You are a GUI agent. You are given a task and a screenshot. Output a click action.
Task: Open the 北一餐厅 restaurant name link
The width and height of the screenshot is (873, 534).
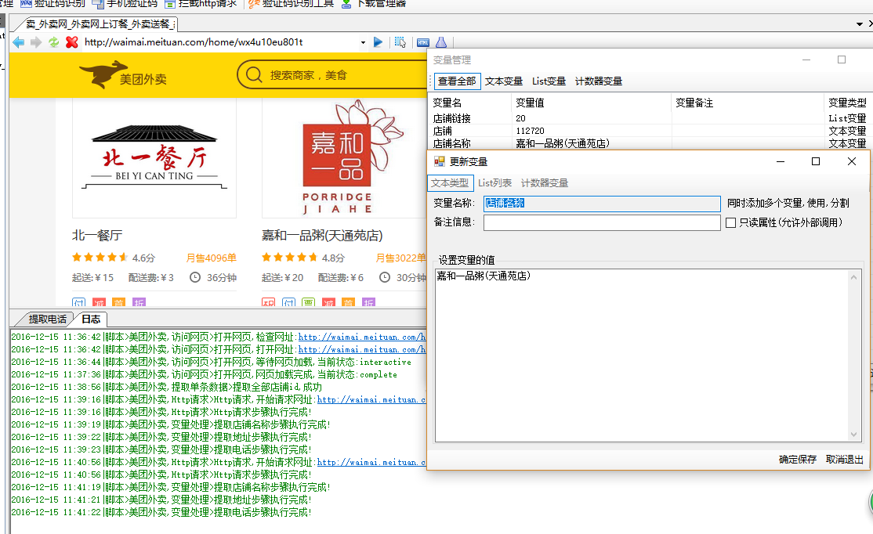click(x=97, y=236)
